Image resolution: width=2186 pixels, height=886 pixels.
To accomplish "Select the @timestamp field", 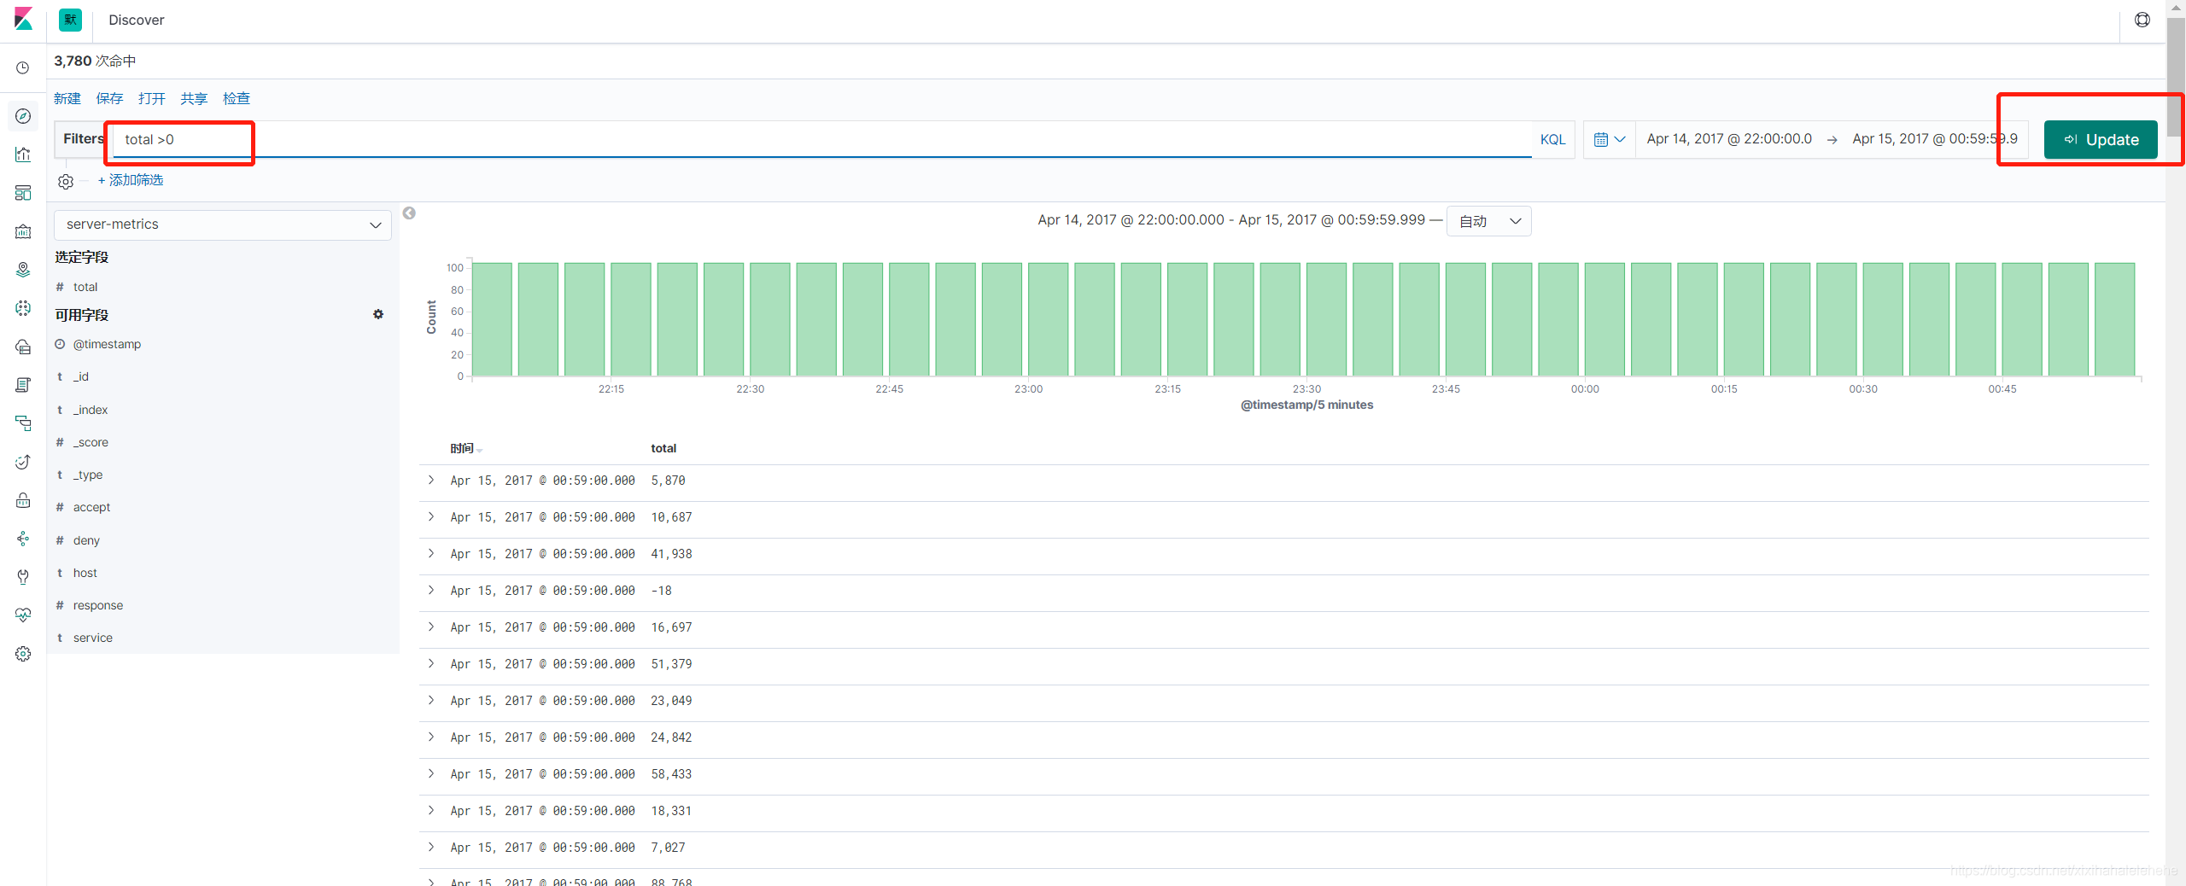I will [x=107, y=344].
